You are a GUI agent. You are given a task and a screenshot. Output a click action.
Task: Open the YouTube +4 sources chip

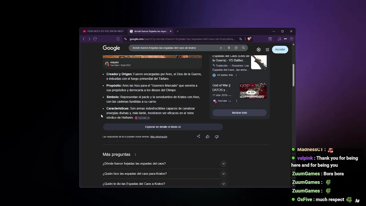pos(142,118)
